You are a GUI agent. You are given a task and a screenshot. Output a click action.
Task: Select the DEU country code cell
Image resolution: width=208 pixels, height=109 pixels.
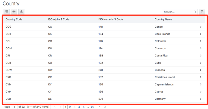pyautogui.click(x=8, y=99)
